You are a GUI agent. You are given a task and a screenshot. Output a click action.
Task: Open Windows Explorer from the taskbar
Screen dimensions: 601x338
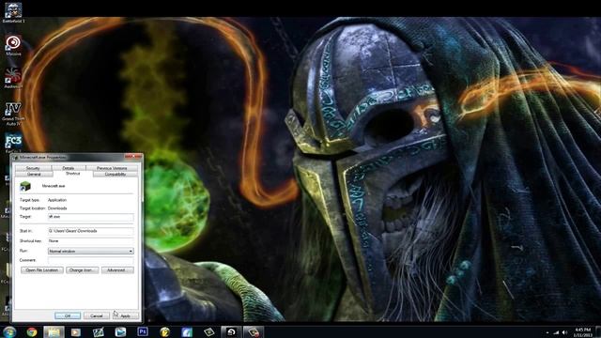[54, 331]
